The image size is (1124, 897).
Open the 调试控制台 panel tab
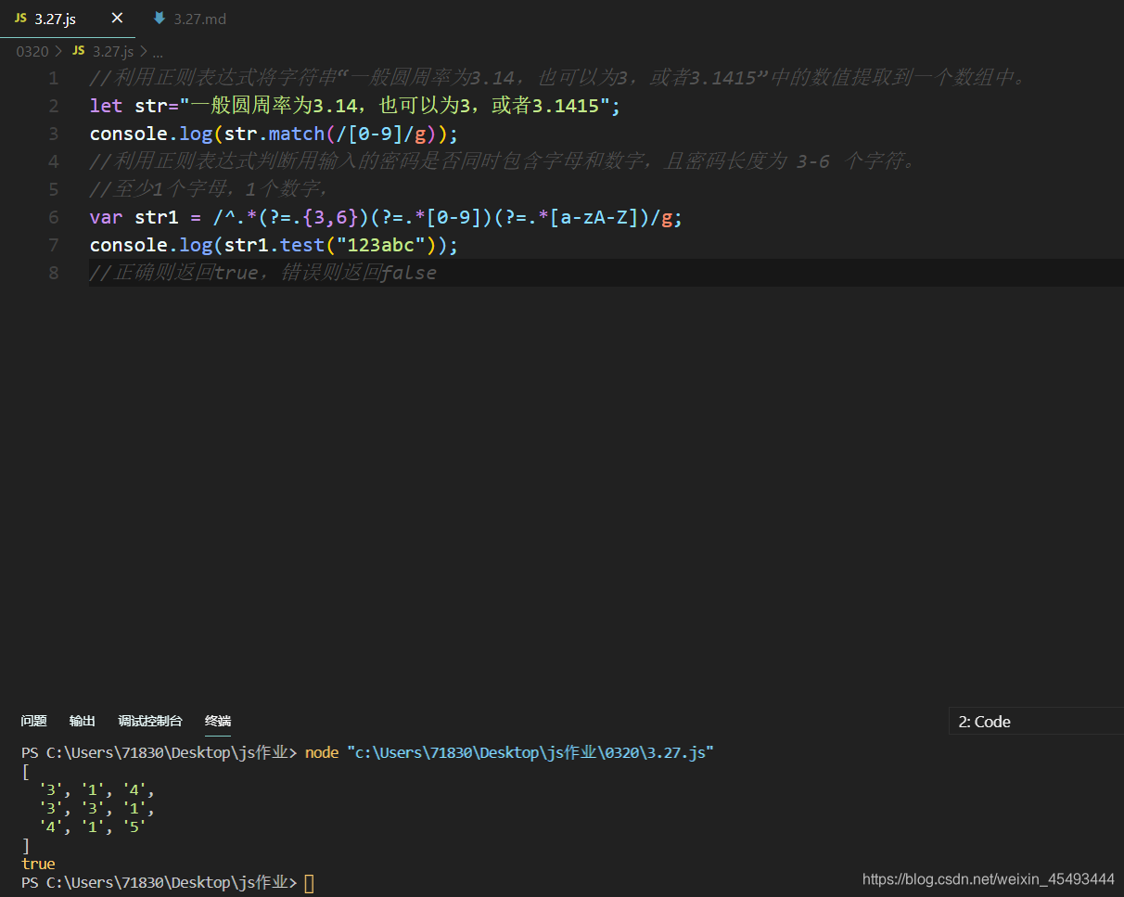point(150,721)
